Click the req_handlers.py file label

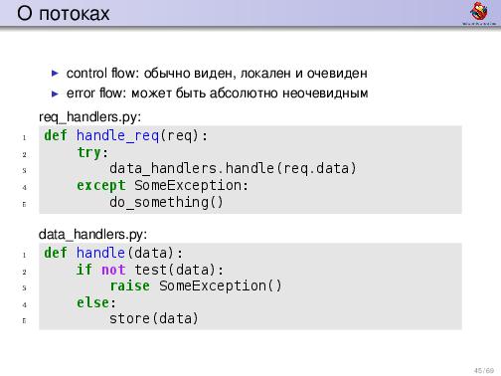pos(90,117)
